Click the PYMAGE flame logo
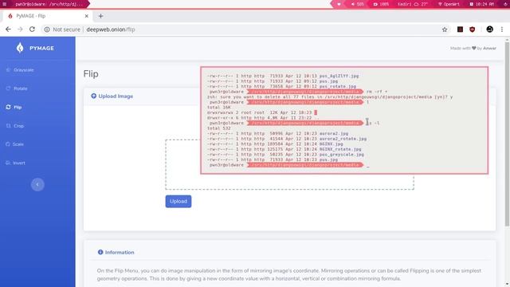 [x=20, y=48]
